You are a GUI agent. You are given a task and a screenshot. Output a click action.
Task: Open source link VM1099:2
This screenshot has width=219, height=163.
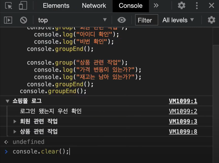[183, 111]
